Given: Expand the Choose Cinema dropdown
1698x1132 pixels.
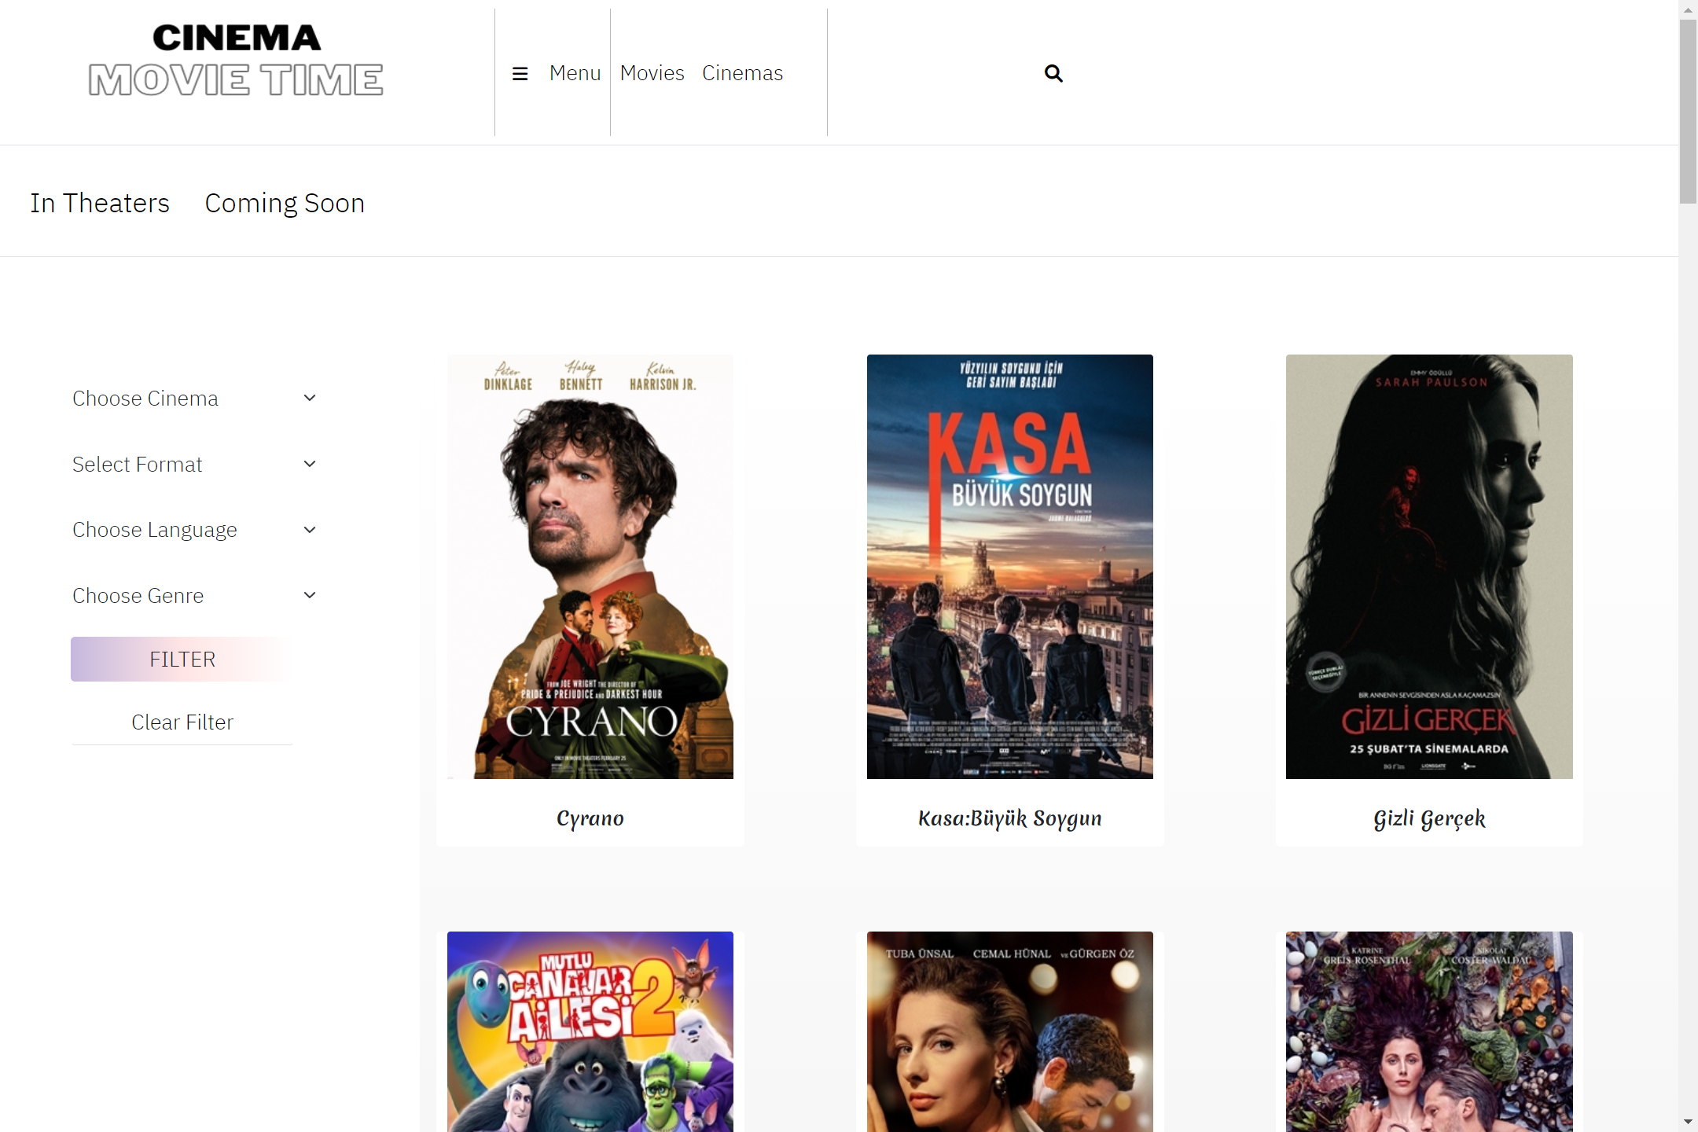Looking at the screenshot, I should [182, 398].
